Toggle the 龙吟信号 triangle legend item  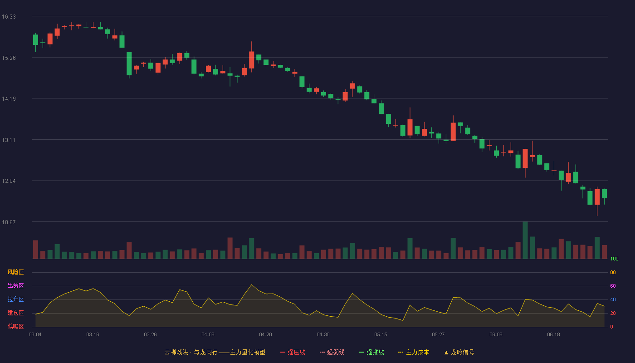tap(459, 352)
